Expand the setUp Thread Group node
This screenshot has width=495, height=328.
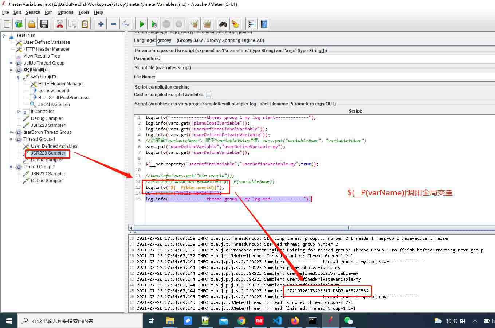coord(11,63)
